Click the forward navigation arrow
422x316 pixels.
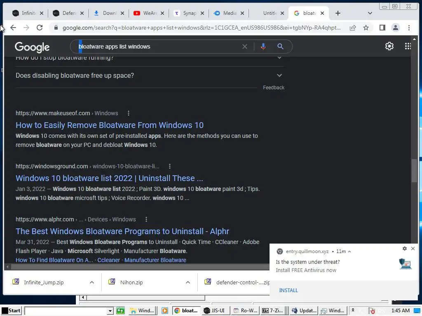26,28
